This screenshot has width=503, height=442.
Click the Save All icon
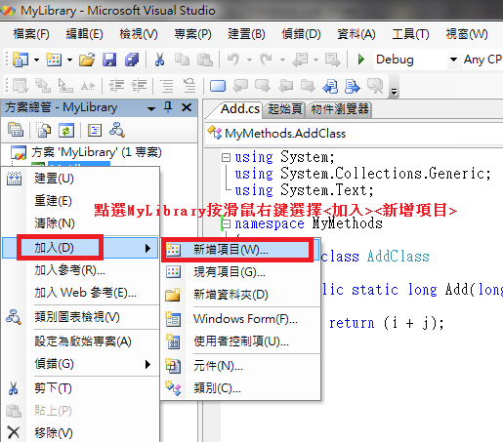click(x=132, y=60)
